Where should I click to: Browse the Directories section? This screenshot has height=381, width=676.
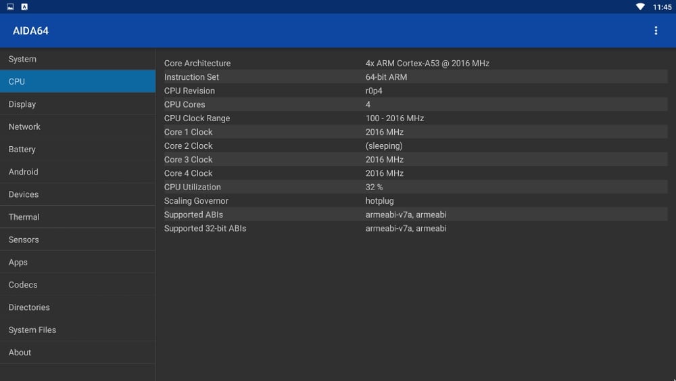78,307
